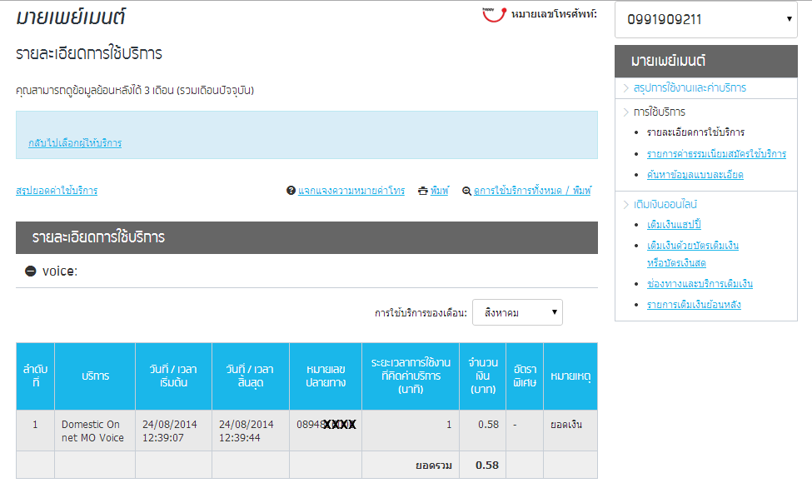Click the ยอดรวม total label
Viewport: 812px width, 483px height.
click(434, 466)
